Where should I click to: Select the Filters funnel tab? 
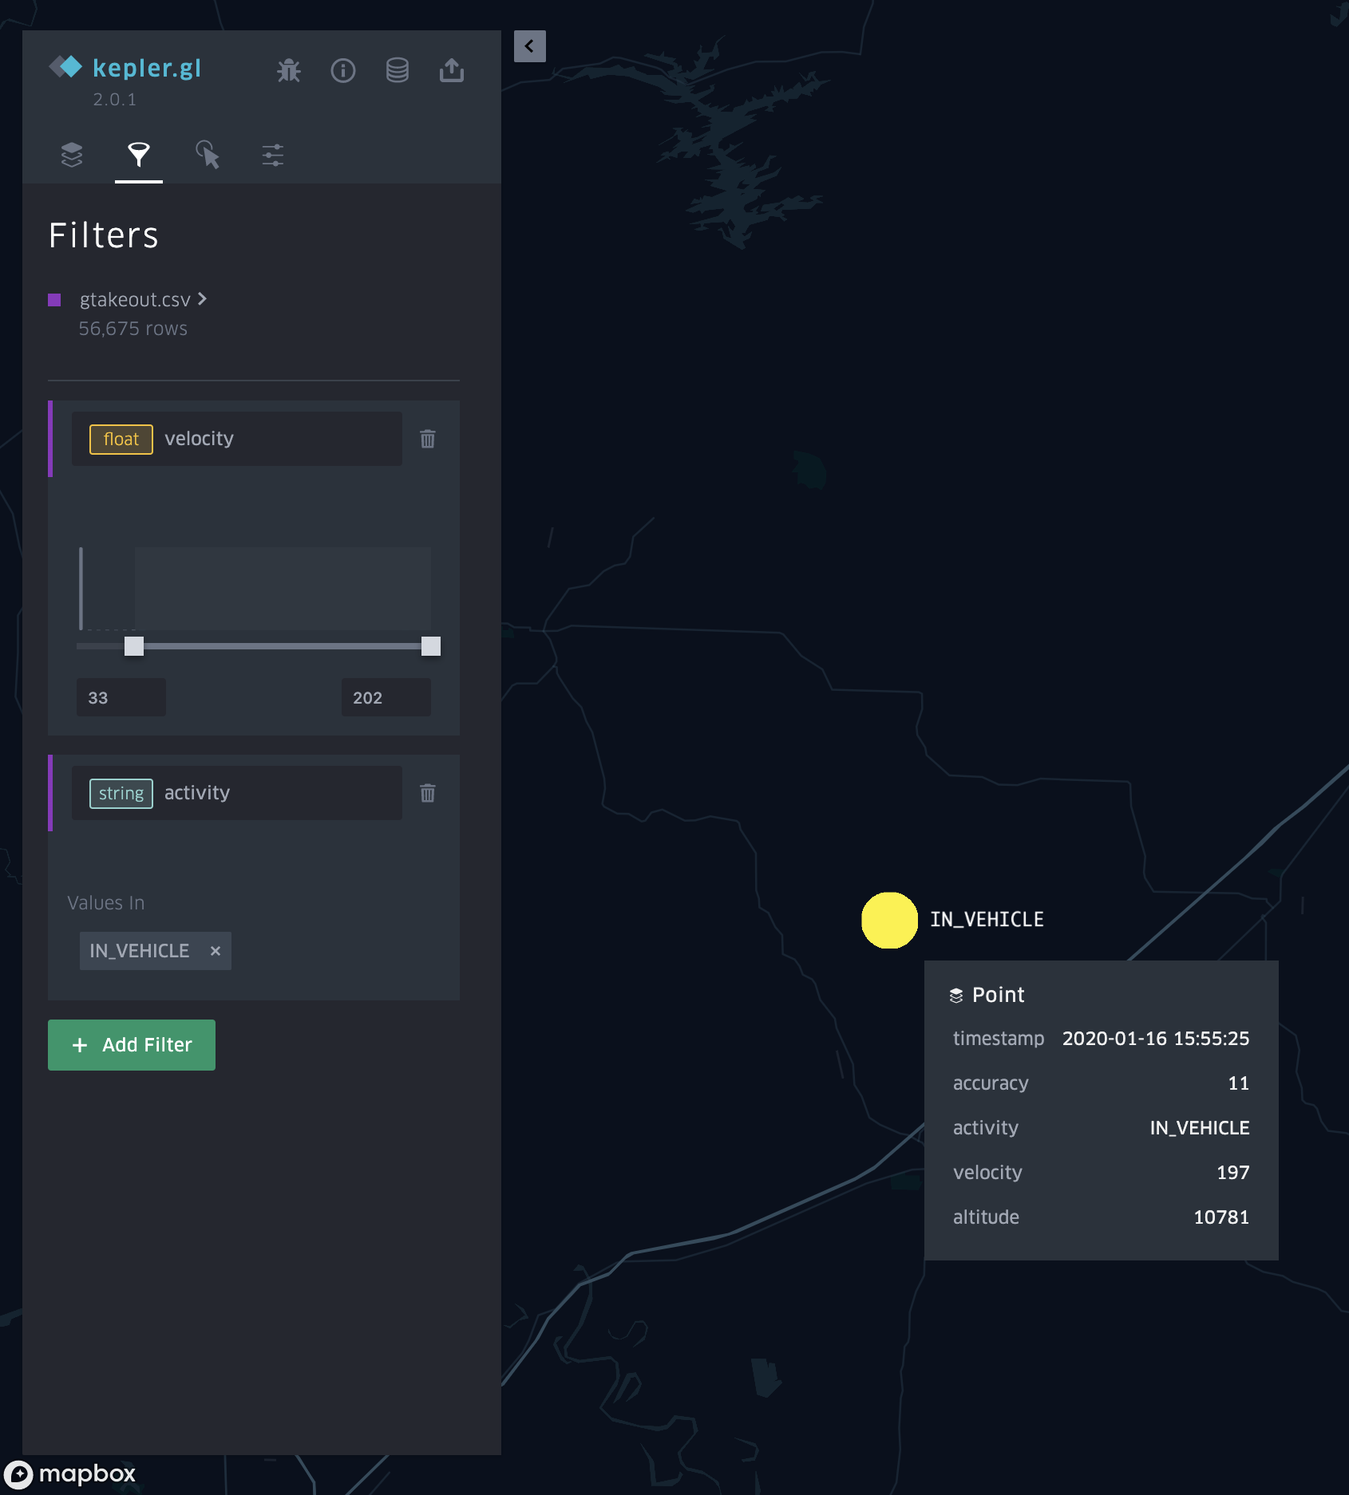[139, 155]
